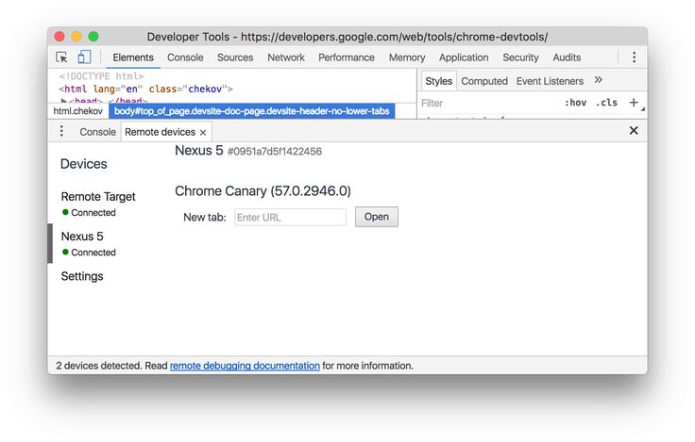
Task: Open the Audits tab
Action: (x=567, y=57)
